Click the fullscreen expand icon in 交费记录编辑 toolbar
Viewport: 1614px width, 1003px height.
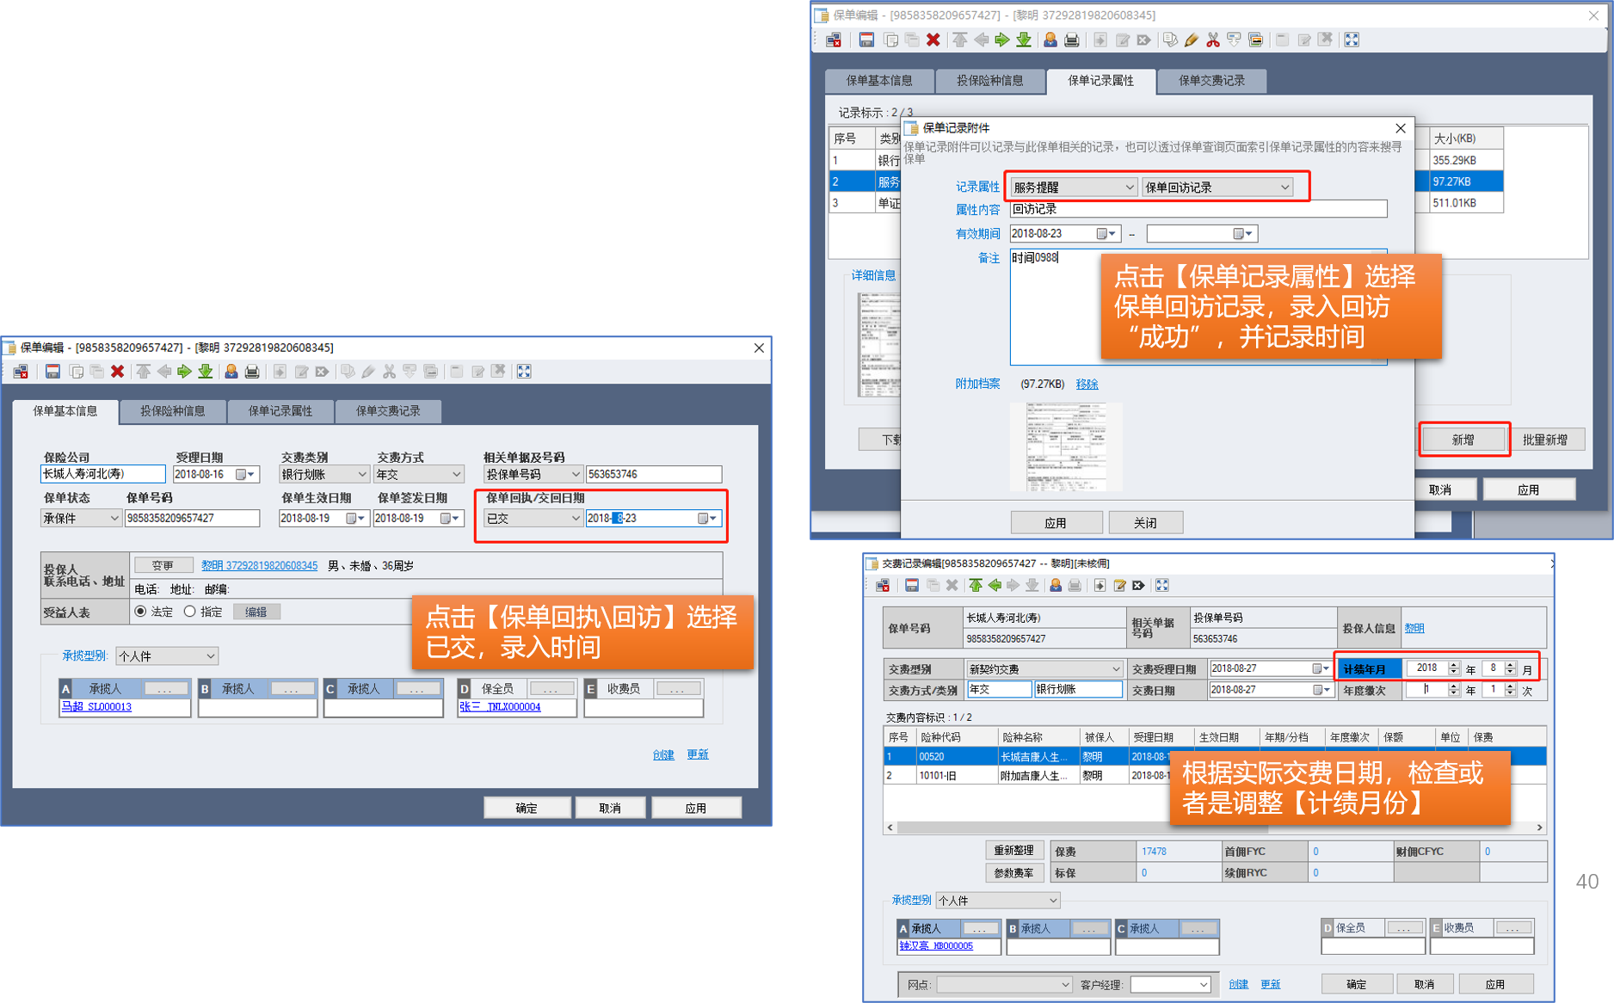coord(1162,586)
